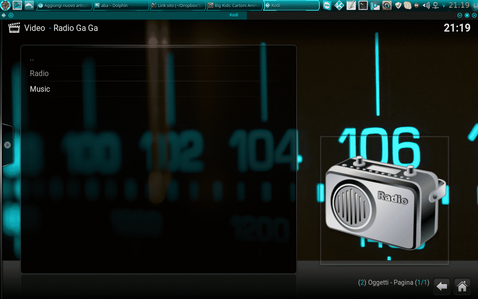
Task: Open Dolphin file manager panel shortcut
Action: coord(29,5)
